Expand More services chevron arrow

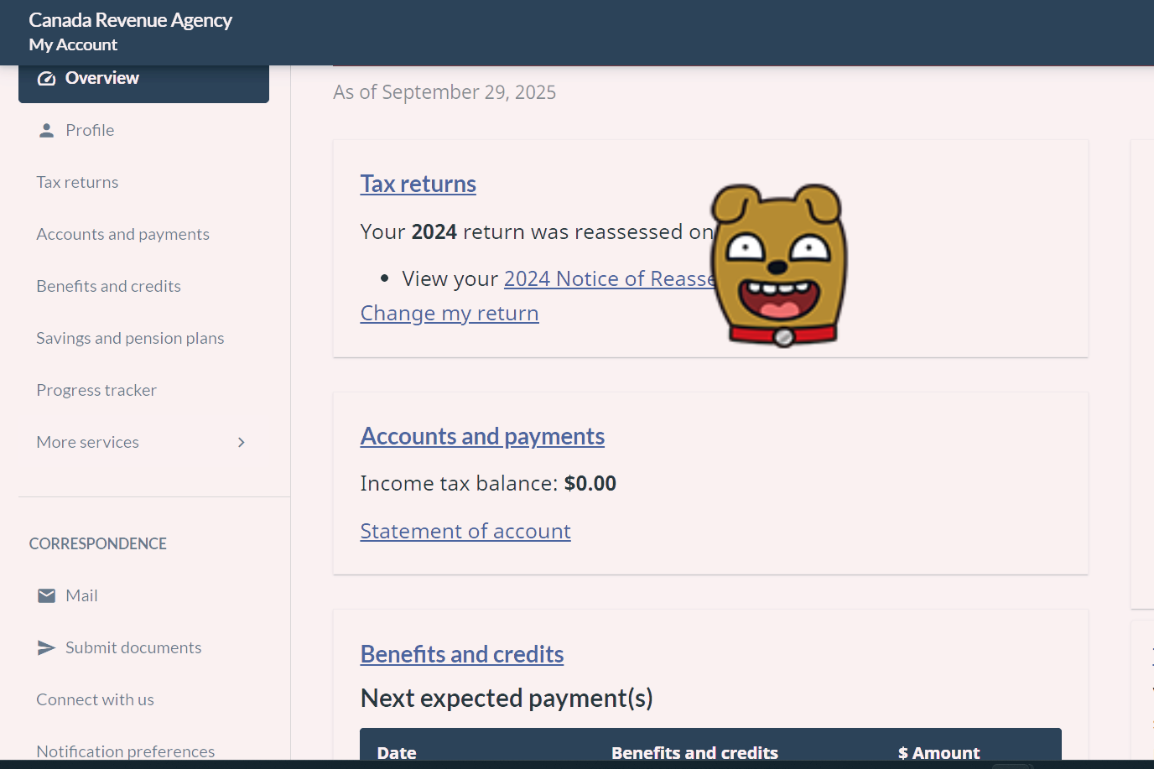(x=242, y=442)
